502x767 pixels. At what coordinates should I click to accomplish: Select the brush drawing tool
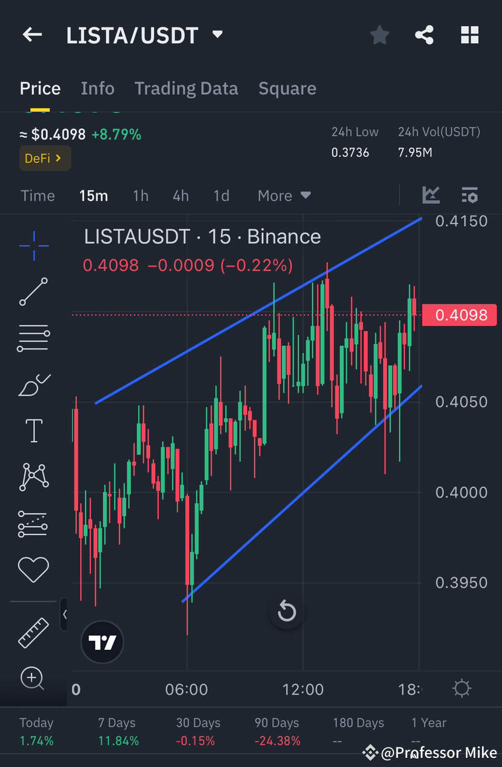(33, 385)
